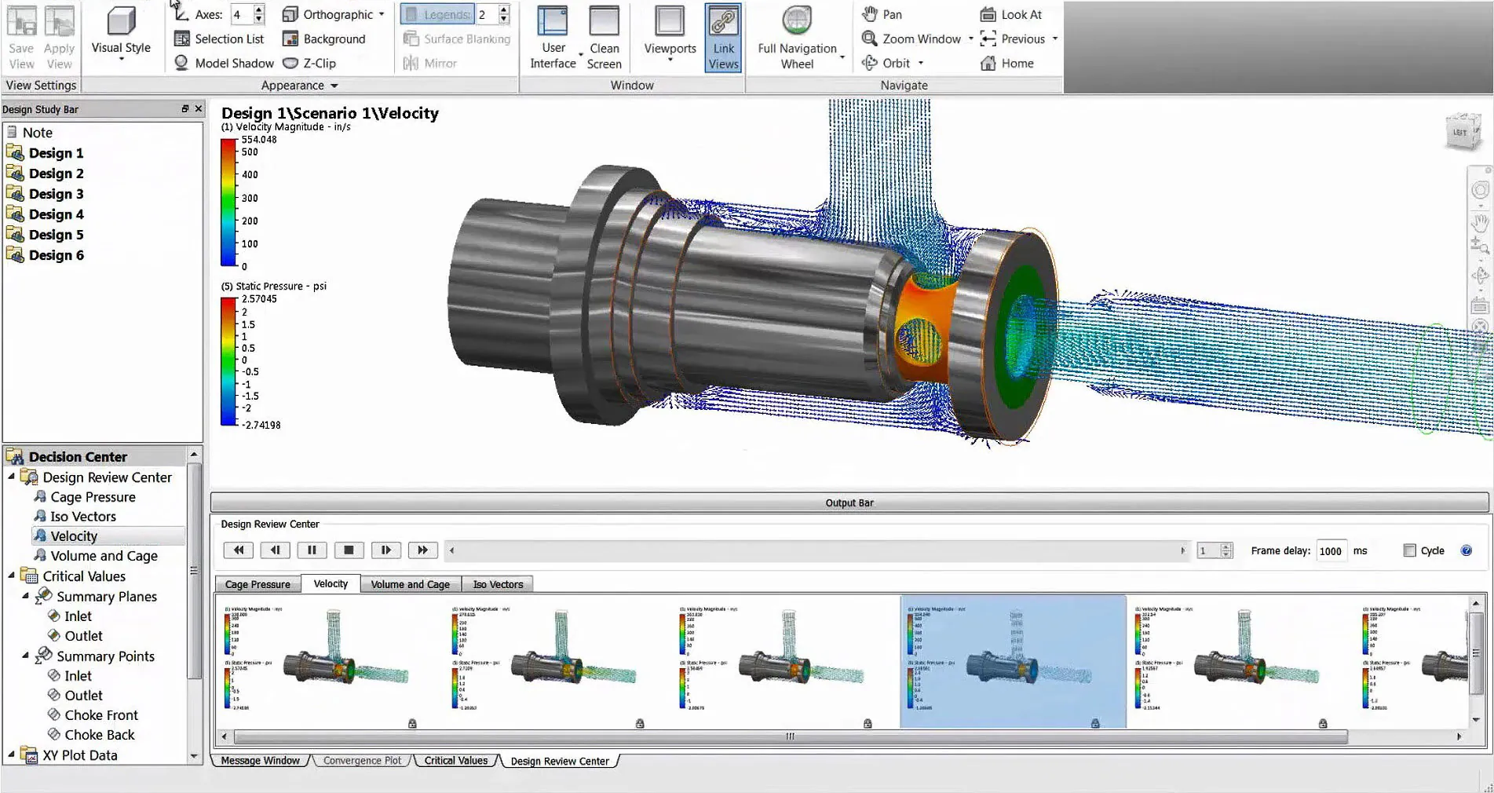Select the Velocity result in Design Review Center
Image resolution: width=1494 pixels, height=793 pixels.
pos(75,535)
